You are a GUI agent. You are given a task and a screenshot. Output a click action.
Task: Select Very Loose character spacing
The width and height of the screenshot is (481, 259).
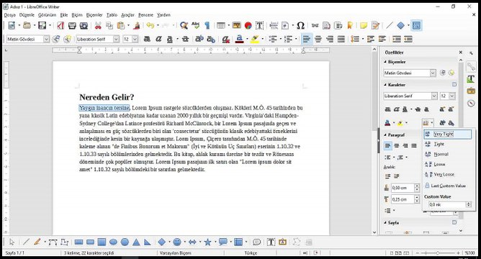pos(448,174)
